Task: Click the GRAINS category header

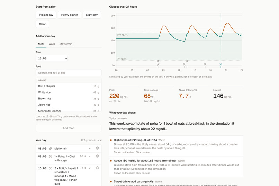Action: (x=69, y=80)
